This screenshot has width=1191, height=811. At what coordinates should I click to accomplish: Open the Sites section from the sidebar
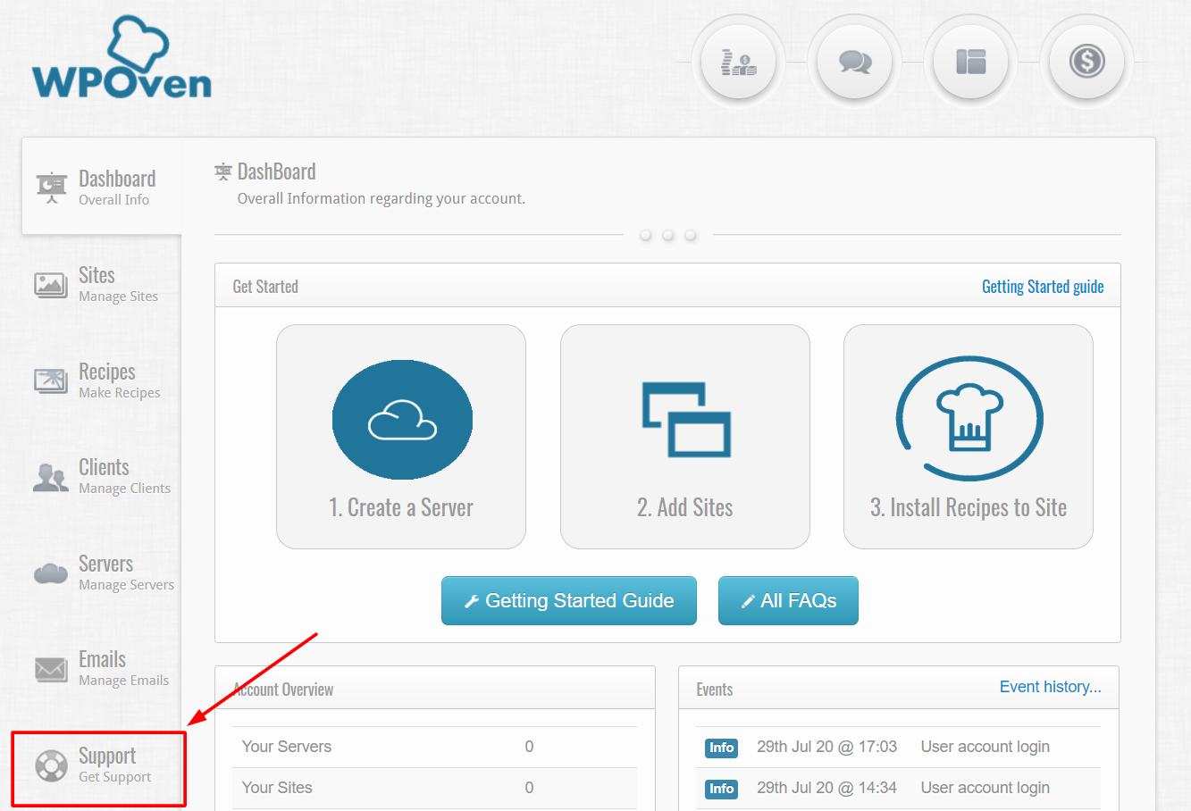(x=96, y=285)
